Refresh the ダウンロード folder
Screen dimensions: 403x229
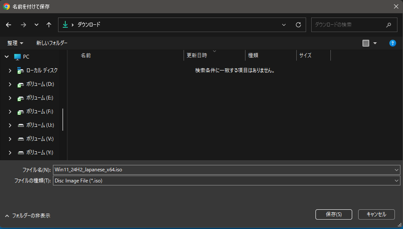coord(298,25)
